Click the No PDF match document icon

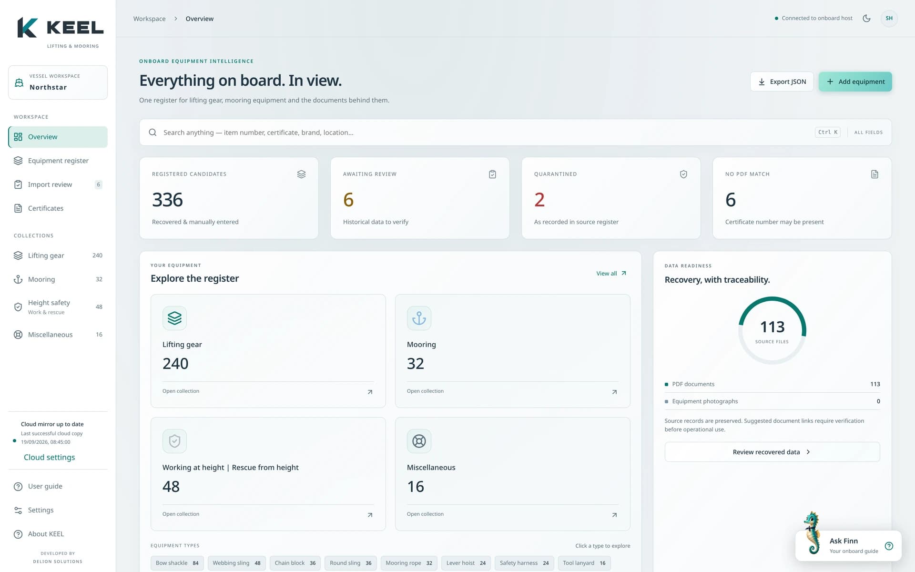pos(874,174)
